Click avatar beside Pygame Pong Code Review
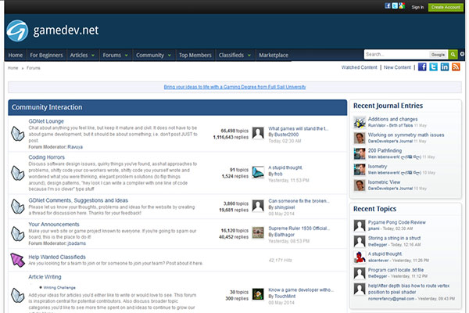Viewport: 469px width, 313px height. [360, 225]
